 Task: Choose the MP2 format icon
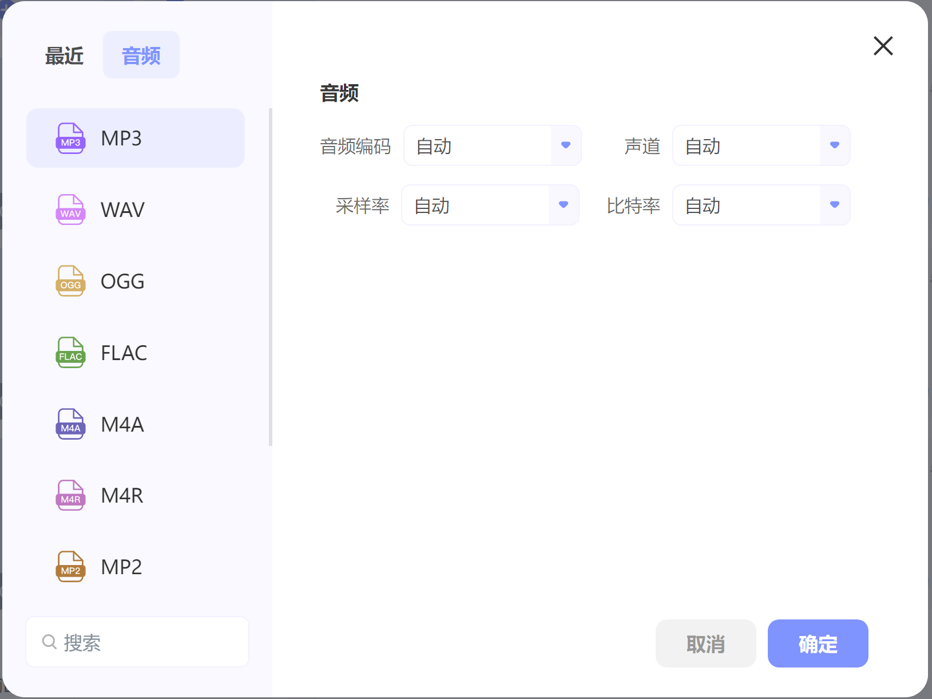click(x=70, y=567)
